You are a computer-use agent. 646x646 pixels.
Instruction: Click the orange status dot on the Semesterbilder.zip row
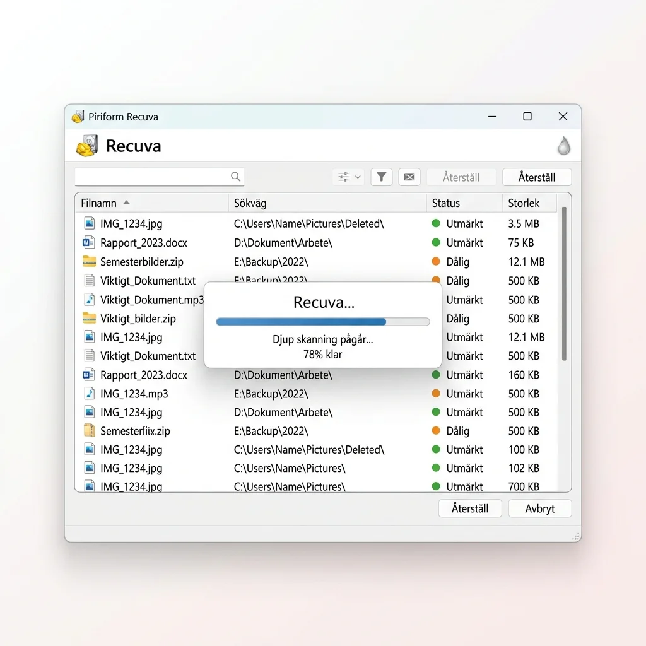436,261
